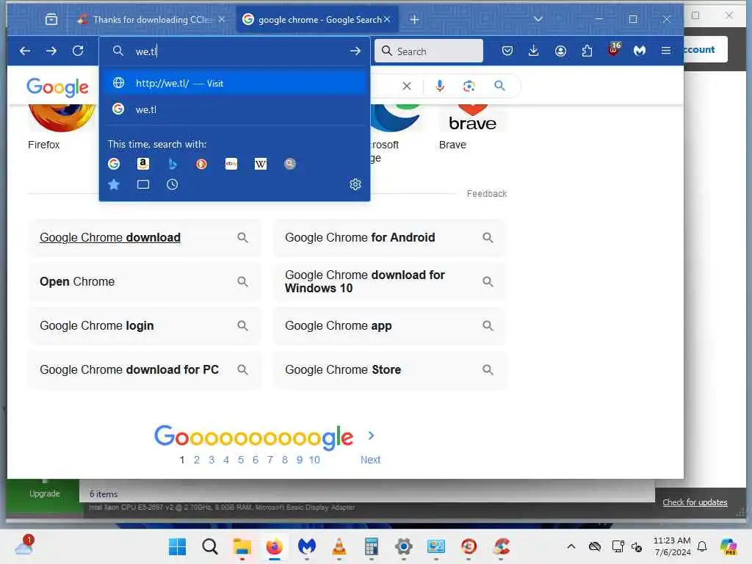
Task: Click the Go arrow in the address bar
Action: point(355,51)
